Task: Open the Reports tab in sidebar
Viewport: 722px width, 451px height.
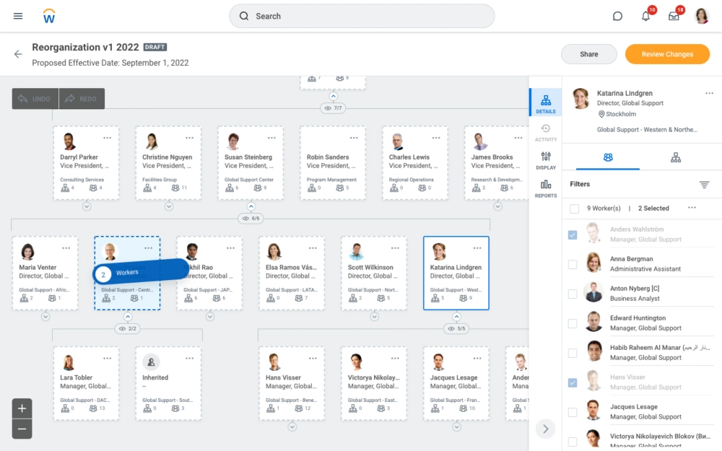Action: coord(546,188)
